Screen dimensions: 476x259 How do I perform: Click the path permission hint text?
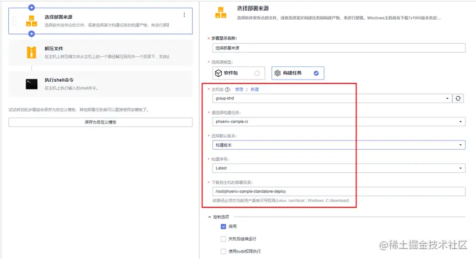pyautogui.click(x=281, y=201)
